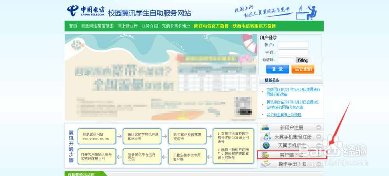This screenshot has height=176, width=389.
Task: Click the Tianyi phone binding icon
Action: 266,146
